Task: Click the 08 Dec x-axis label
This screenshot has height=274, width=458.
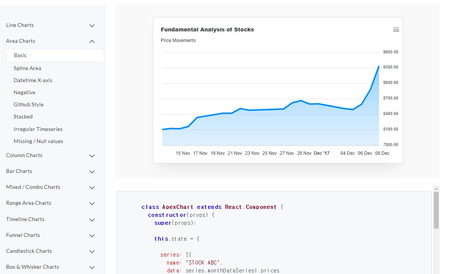Action: tap(382, 153)
